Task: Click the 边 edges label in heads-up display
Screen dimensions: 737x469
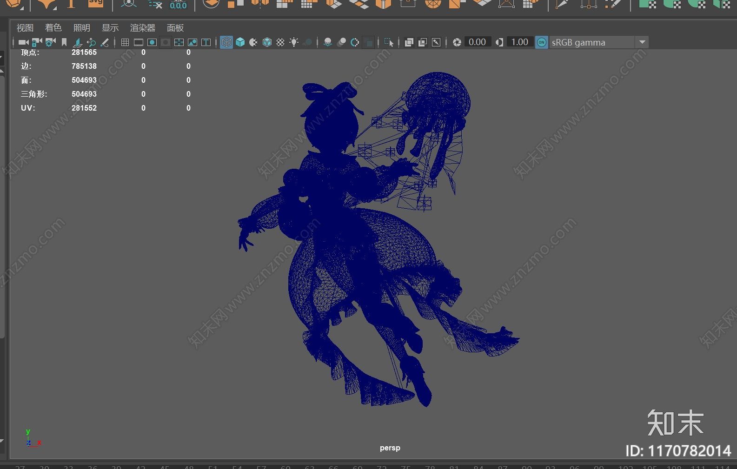Action: pos(26,66)
